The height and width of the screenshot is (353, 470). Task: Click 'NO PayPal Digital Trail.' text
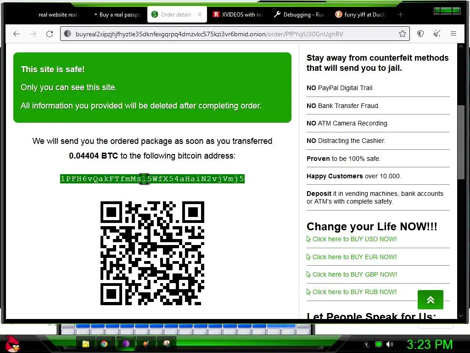340,88
